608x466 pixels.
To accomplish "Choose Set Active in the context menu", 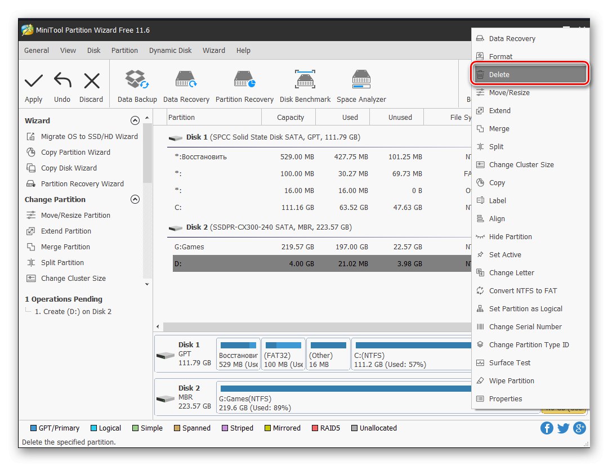I will 530,255.
